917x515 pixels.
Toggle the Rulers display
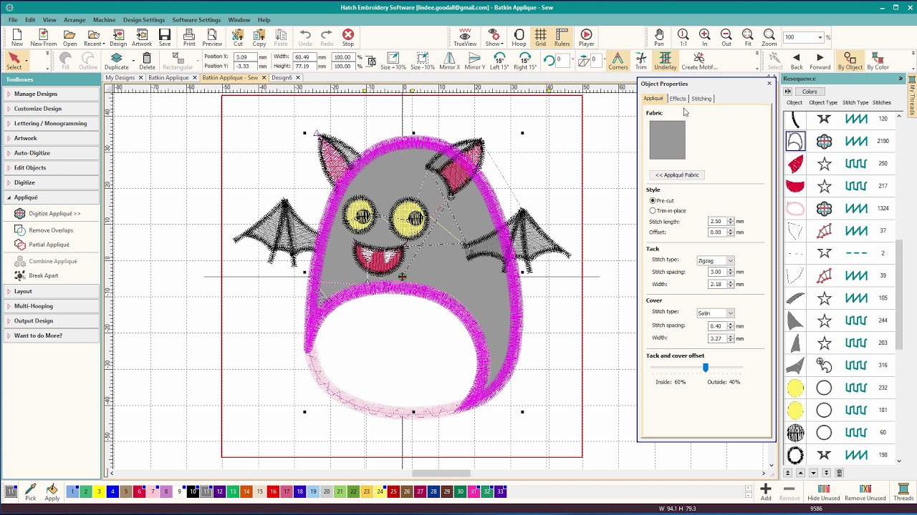point(562,38)
